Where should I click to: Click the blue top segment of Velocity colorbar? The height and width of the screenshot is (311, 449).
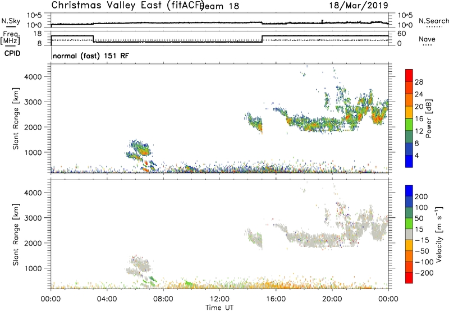click(409, 191)
